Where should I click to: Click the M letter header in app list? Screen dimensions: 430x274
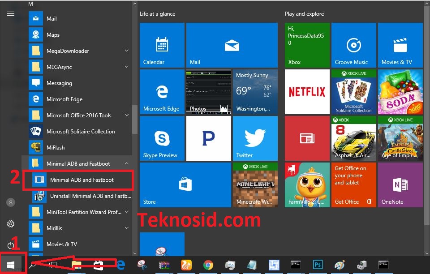coord(31,4)
